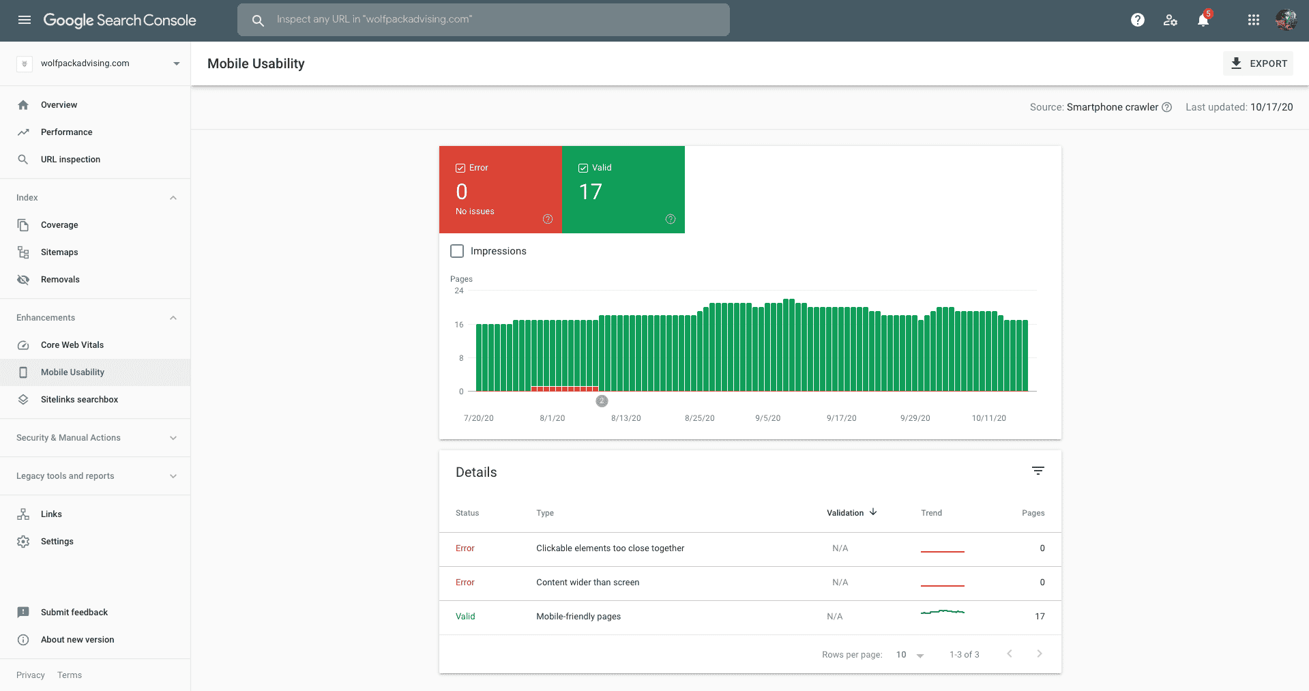
Task: Click the Links network icon
Action: pos(23,514)
